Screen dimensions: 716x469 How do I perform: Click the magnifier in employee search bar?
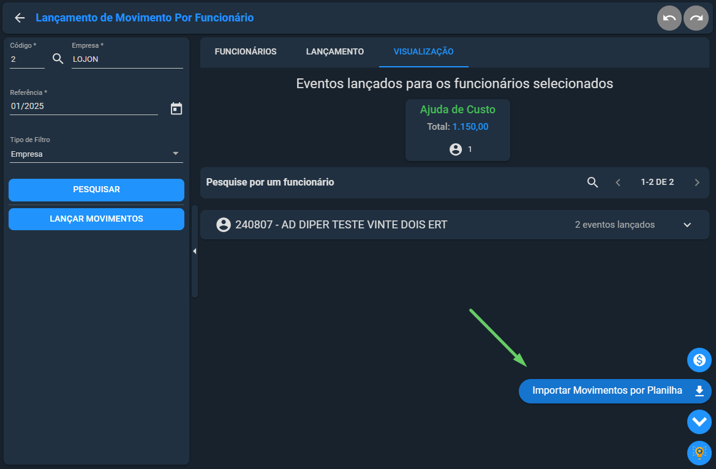[592, 182]
